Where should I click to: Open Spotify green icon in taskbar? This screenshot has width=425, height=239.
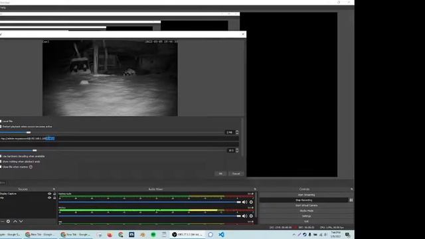(x=153, y=234)
